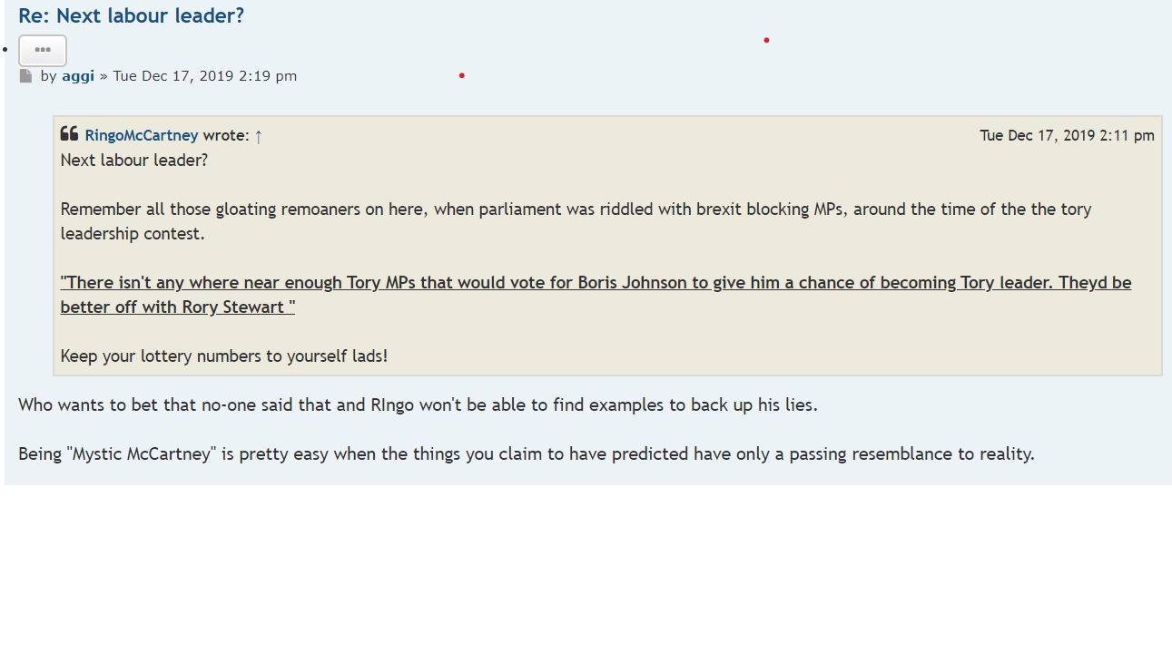
Task: Click the red dot near the top right
Action: coord(766,40)
